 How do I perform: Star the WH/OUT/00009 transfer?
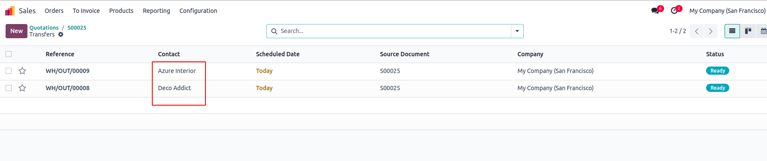[22, 71]
